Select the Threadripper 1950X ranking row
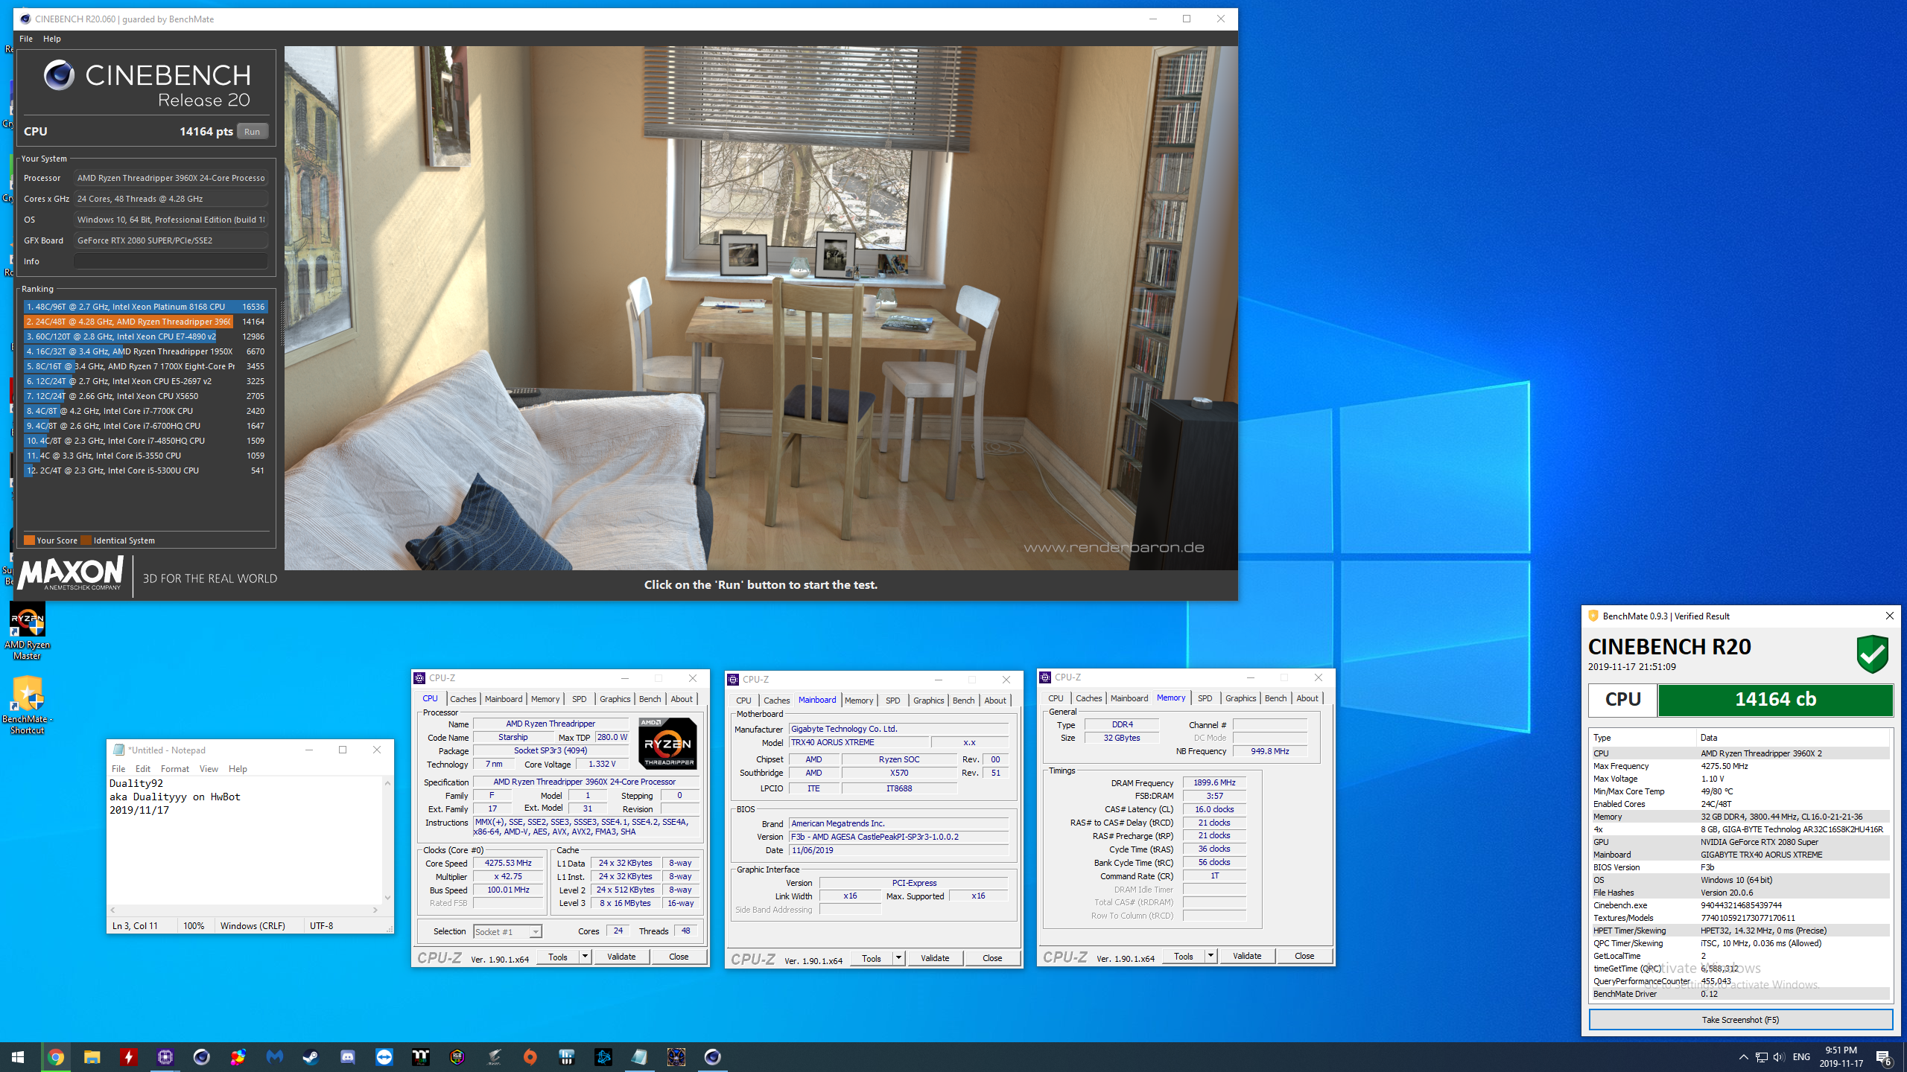 tap(145, 351)
